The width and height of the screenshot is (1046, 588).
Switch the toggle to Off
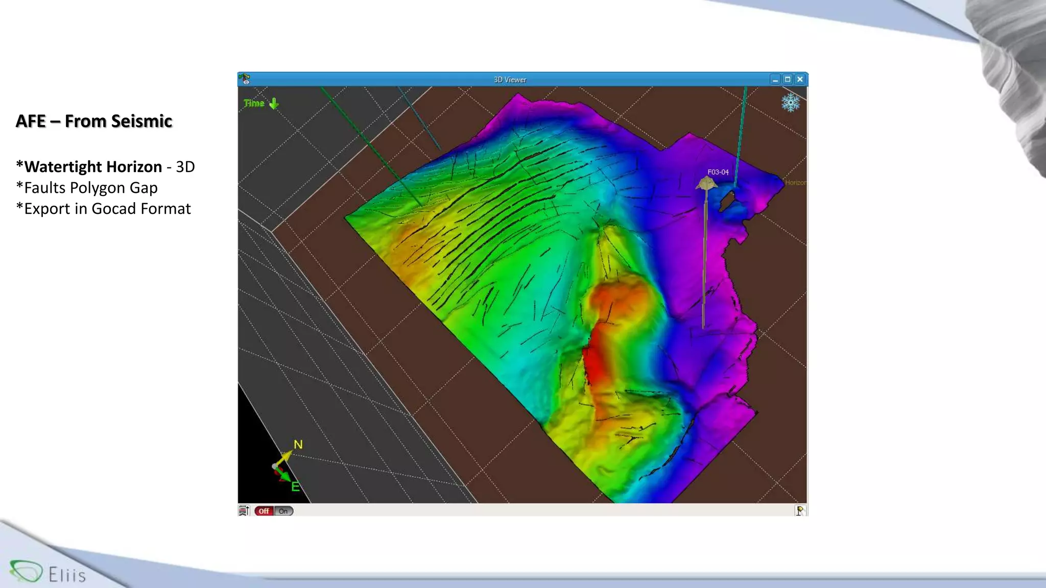click(264, 511)
